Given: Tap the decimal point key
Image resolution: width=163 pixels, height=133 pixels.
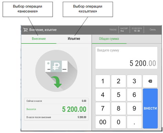Looking at the screenshot, I should [134, 122].
